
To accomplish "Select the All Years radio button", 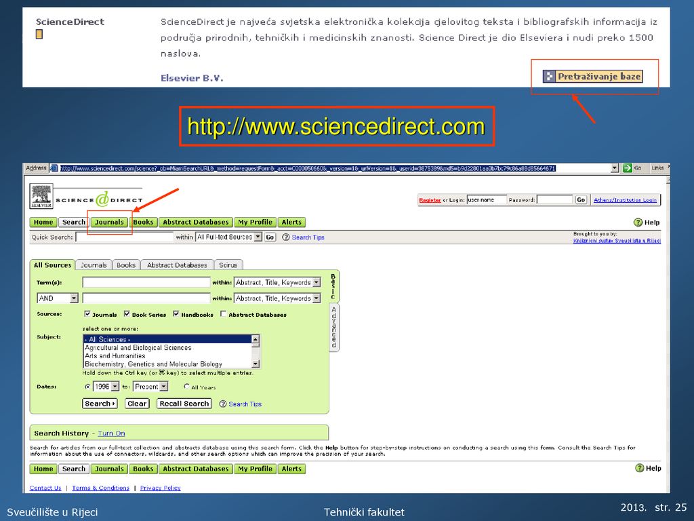I will [x=186, y=386].
